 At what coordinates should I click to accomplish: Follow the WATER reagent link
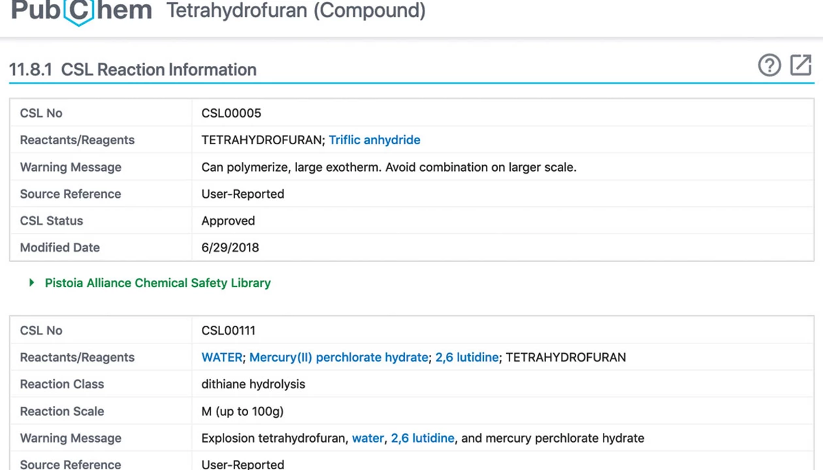(221, 357)
